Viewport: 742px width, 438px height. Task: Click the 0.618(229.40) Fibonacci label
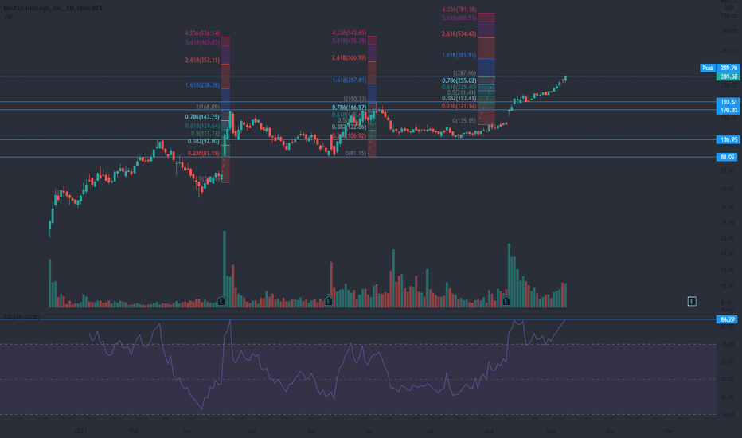click(459, 87)
